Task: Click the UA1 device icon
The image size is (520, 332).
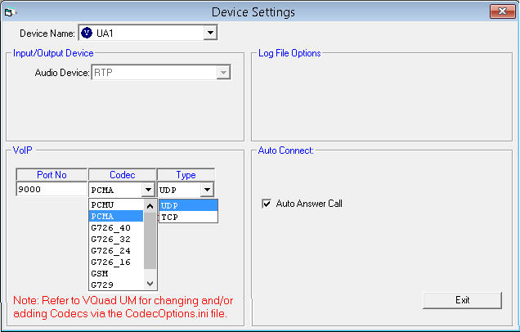Action: (87, 33)
